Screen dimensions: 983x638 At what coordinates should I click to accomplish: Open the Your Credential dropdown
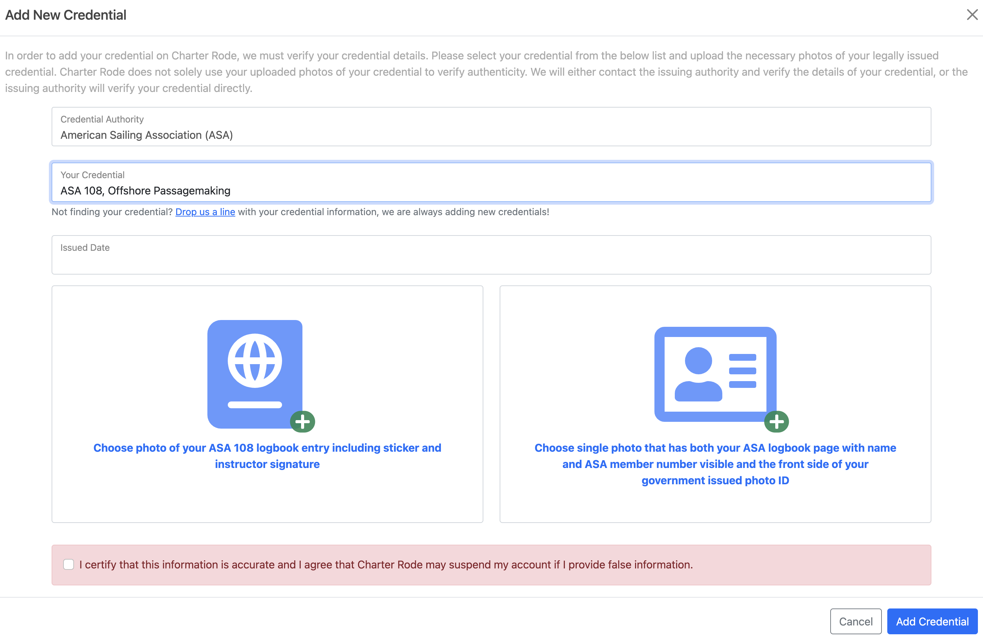tap(491, 183)
